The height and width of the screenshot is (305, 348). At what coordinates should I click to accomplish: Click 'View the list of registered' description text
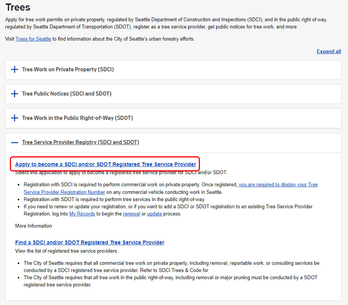pos(66,251)
